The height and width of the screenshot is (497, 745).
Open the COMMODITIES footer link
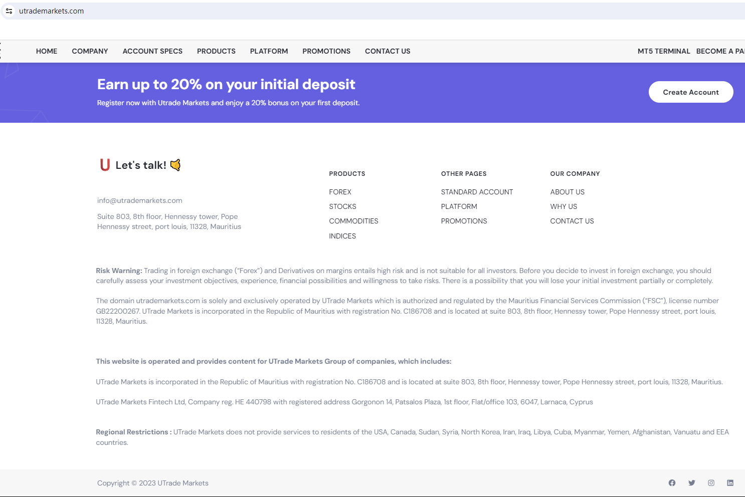tap(353, 221)
